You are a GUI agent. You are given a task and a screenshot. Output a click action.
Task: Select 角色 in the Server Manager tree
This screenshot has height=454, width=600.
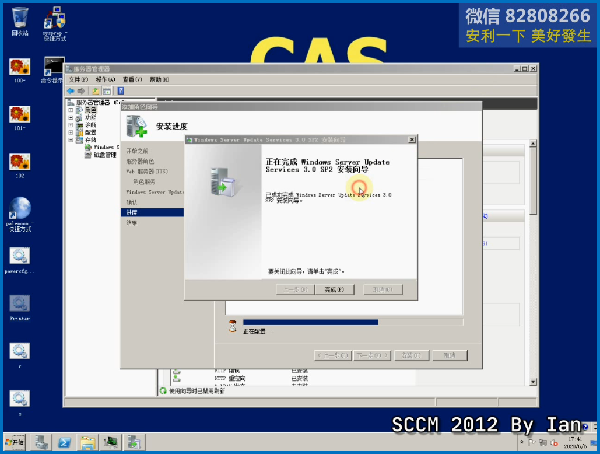91,110
